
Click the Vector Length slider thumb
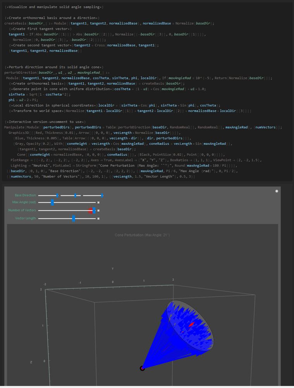[x=73, y=218]
